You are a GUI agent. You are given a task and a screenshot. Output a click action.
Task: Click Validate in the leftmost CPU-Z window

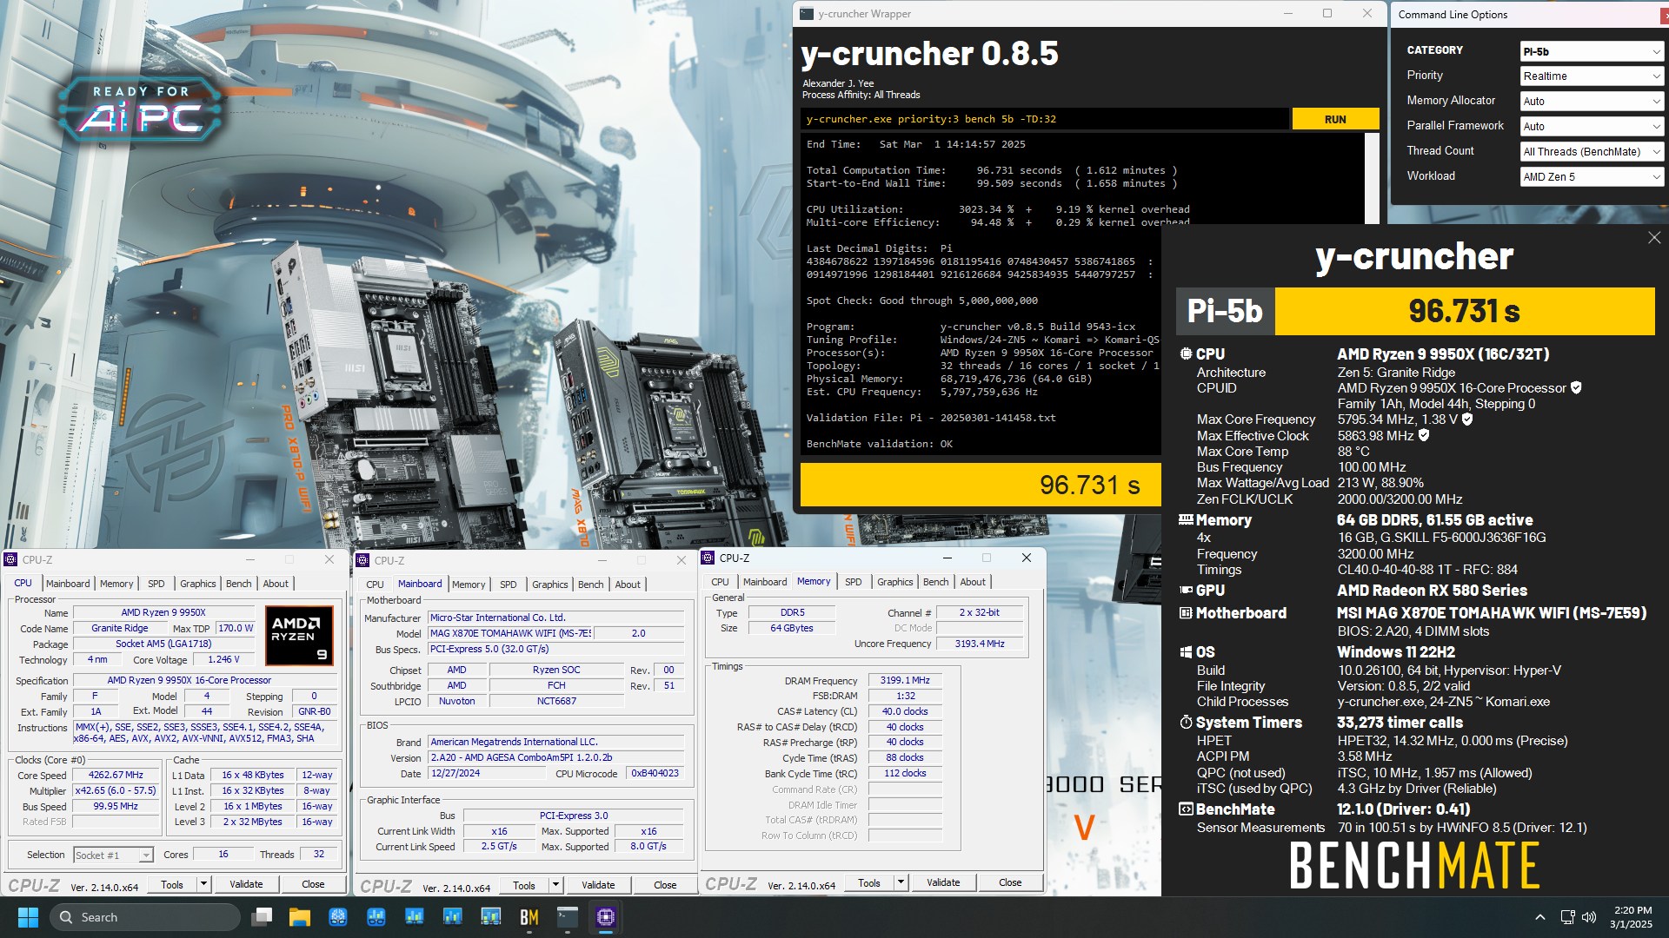246,884
